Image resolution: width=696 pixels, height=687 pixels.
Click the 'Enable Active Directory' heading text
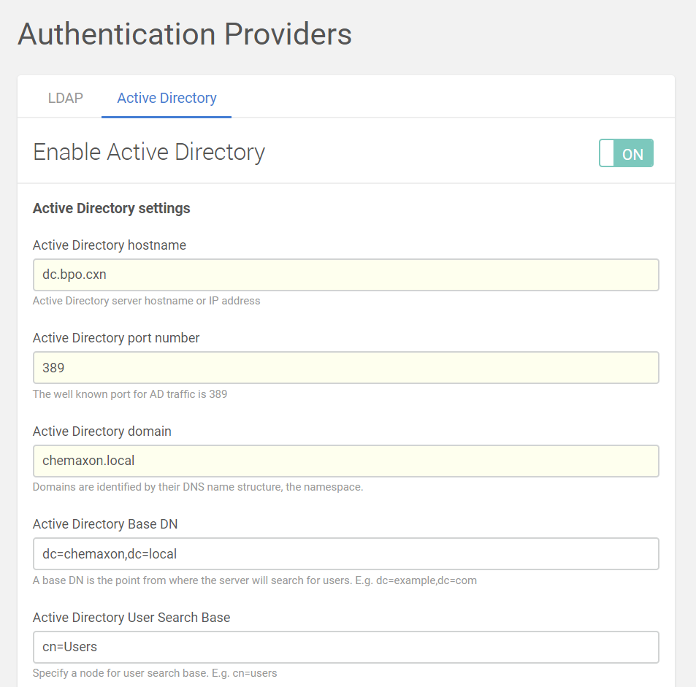(x=149, y=153)
